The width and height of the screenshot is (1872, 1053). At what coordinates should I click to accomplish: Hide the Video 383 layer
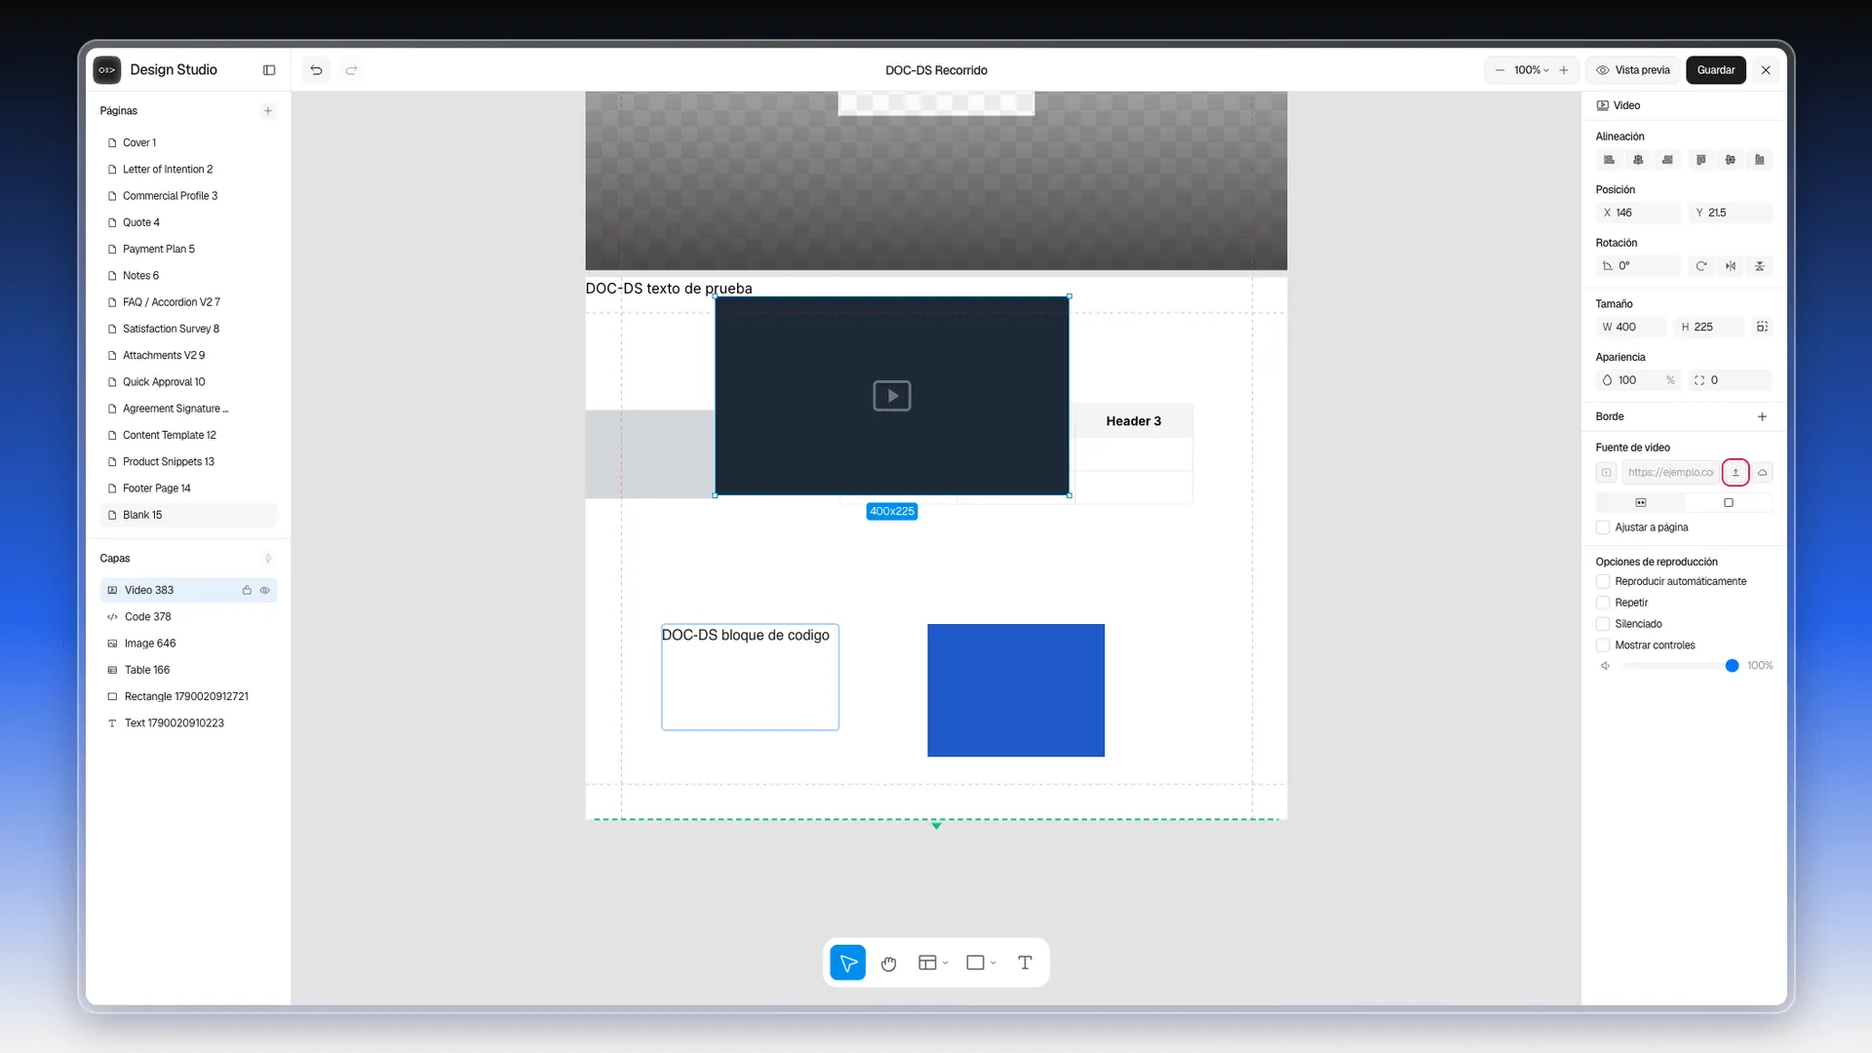tap(264, 591)
